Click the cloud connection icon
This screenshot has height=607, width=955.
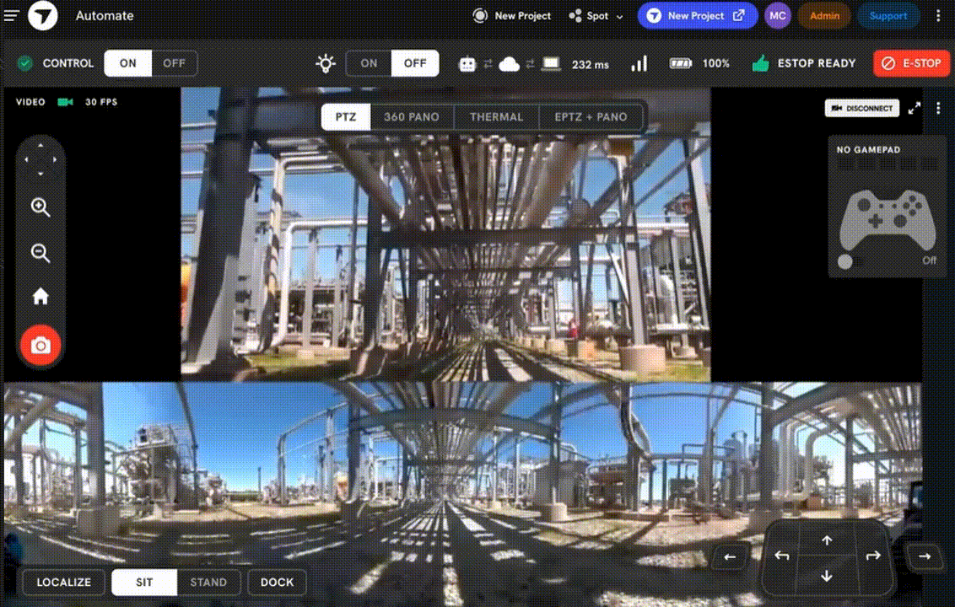tap(510, 64)
